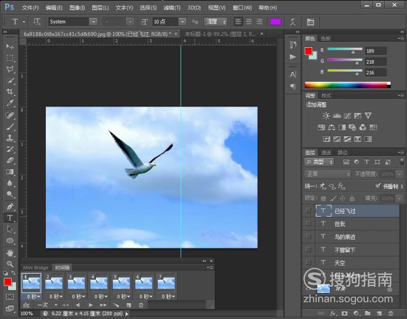Align text left
Image resolution: width=407 pixels, height=319 pixels.
tap(238, 22)
